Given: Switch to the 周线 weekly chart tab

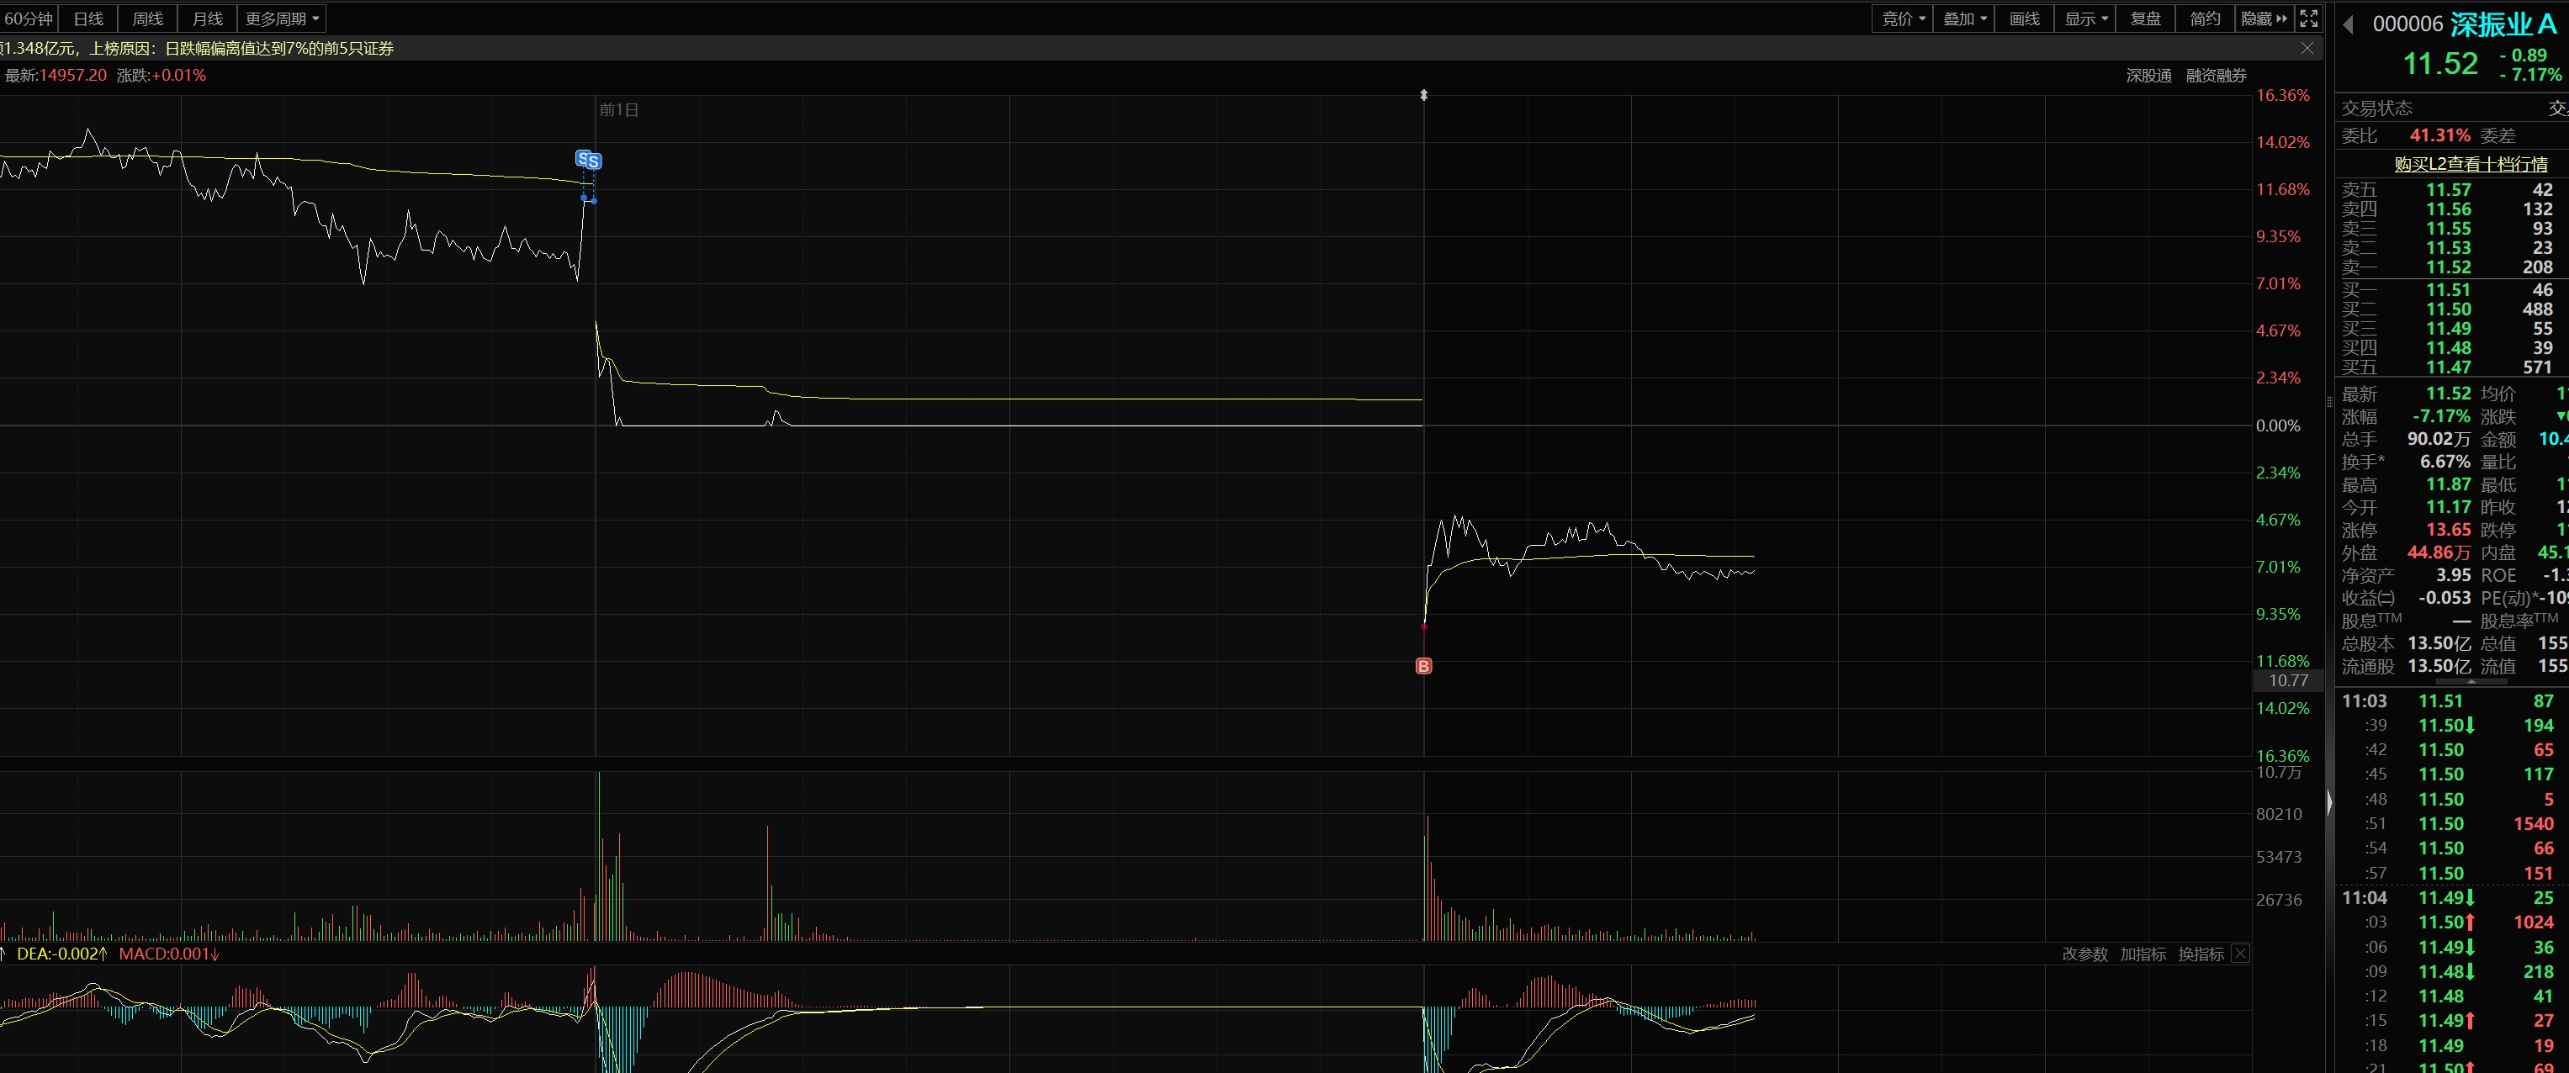Looking at the screenshot, I should (x=147, y=18).
